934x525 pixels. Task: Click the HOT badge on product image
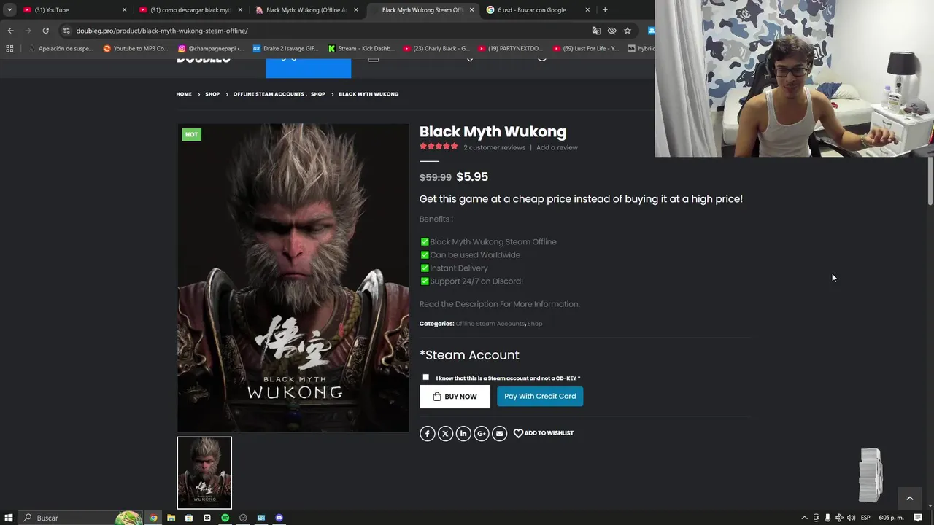pos(191,134)
